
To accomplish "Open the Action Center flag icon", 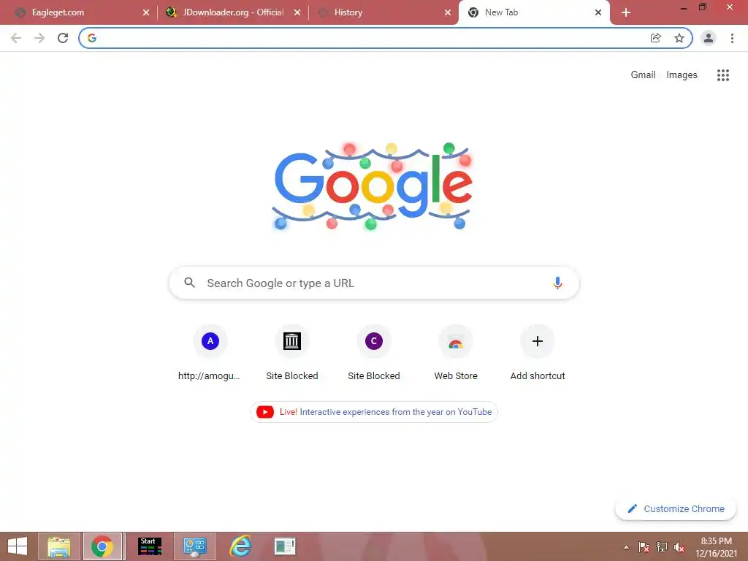I will pyautogui.click(x=644, y=547).
